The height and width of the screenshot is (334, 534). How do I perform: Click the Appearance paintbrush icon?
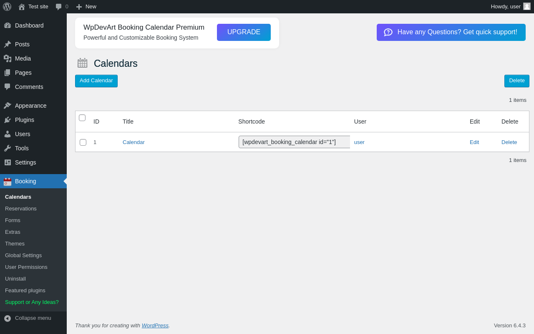pos(8,106)
